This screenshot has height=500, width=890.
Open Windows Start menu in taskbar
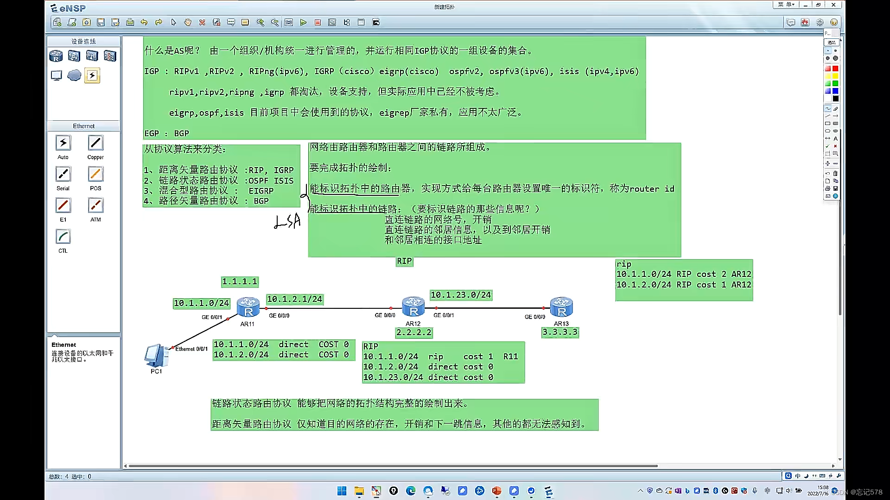(x=342, y=491)
